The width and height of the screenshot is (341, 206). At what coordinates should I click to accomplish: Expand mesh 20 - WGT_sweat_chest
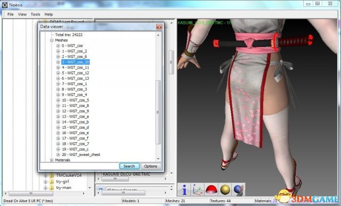[58, 155]
